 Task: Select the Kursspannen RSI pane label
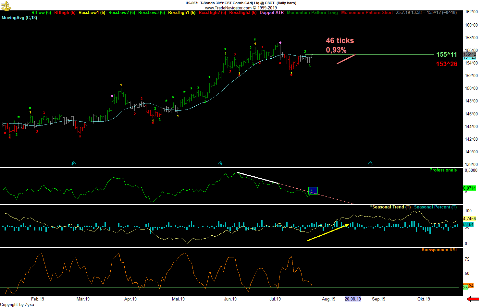point(439,250)
